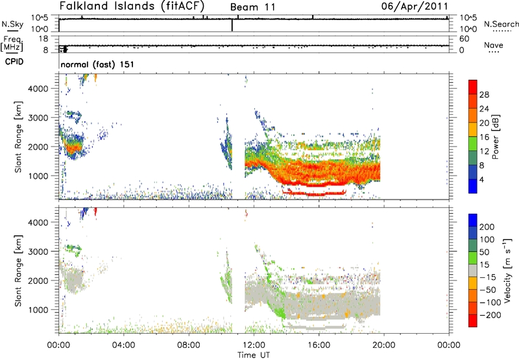Click the "Falkland Islands (fitACF)" plot title
This screenshot has width=519, height=359.
132,6
